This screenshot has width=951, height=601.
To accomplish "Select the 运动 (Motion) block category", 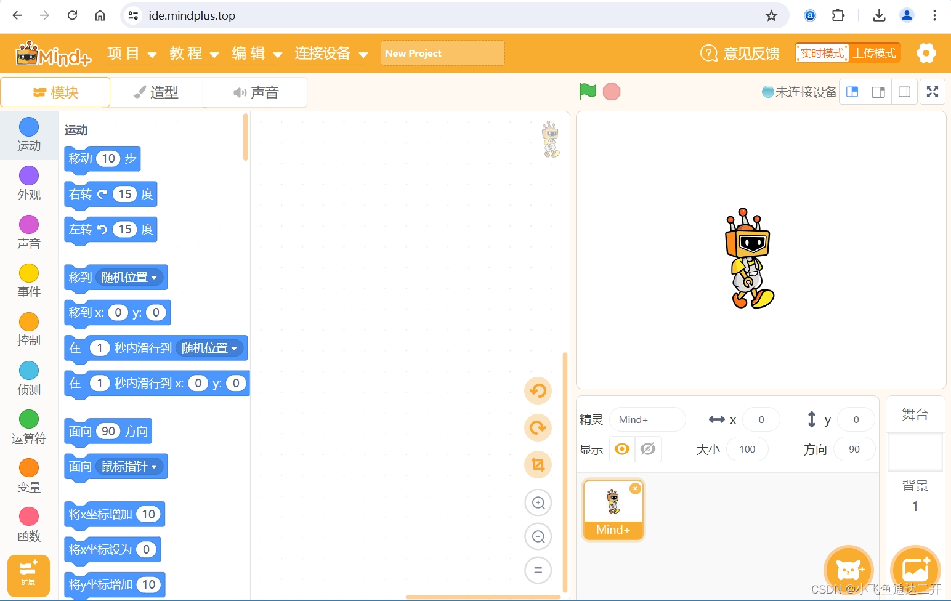I will coord(28,134).
